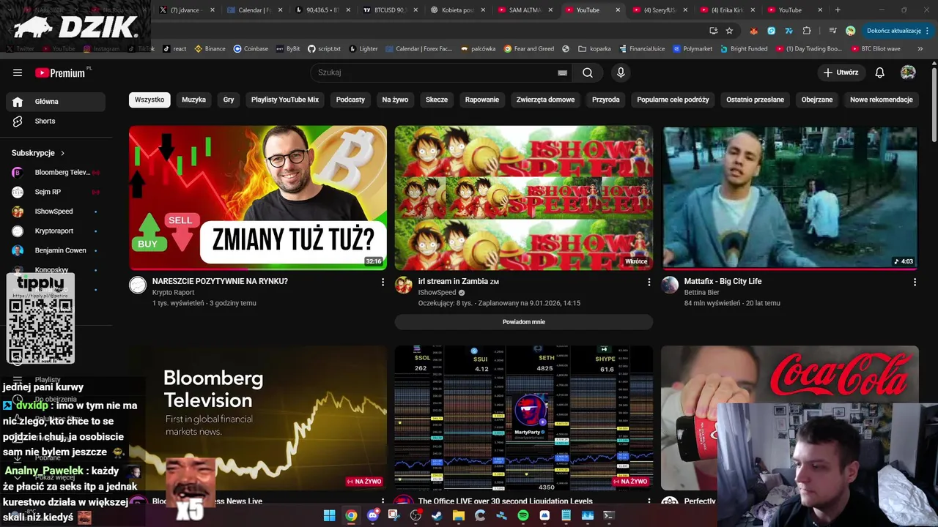Open the Bloomberg Television live thumbnail
This screenshot has height=527, width=938.
click(258, 417)
